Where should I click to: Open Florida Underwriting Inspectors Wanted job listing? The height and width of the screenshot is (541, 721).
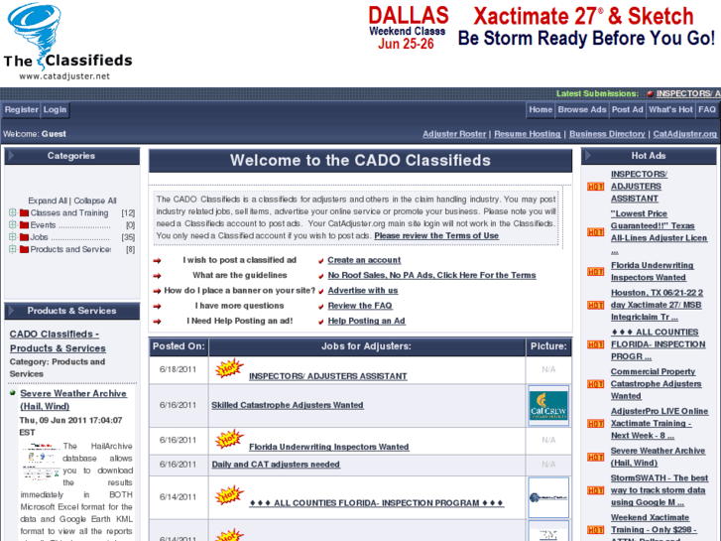tap(329, 447)
